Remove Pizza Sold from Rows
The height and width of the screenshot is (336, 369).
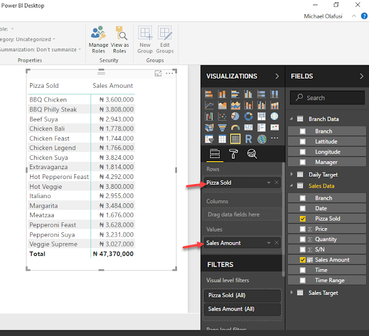click(x=277, y=182)
